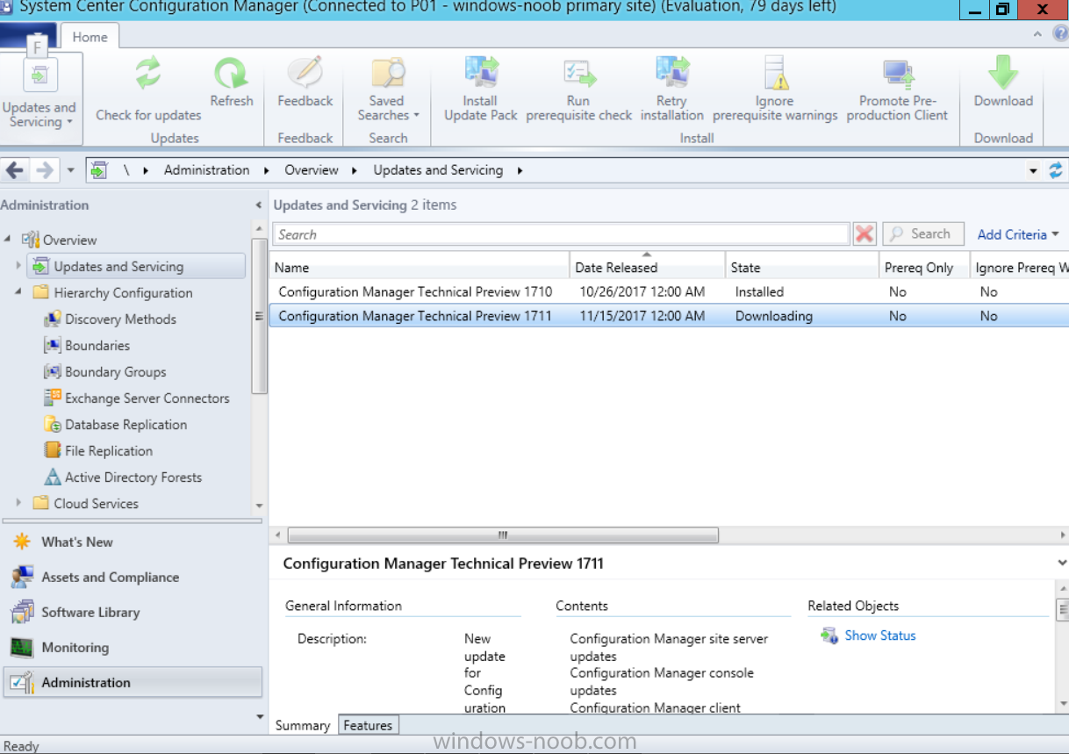Open the Add Criteria dropdown
The image size is (1069, 754).
[1018, 234]
